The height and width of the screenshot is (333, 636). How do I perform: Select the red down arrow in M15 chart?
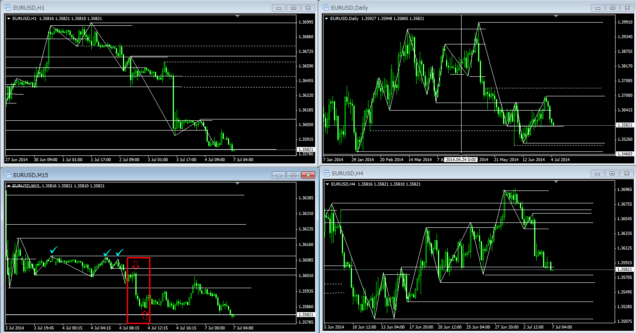(x=136, y=265)
